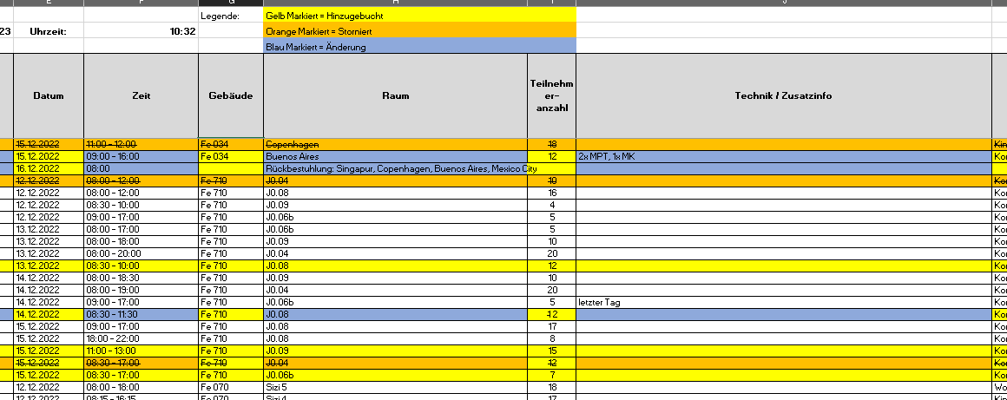This screenshot has height=400, width=1007.
Task: Click "J0.04" in the 08:00 - 19:00 row
Action: click(395, 290)
